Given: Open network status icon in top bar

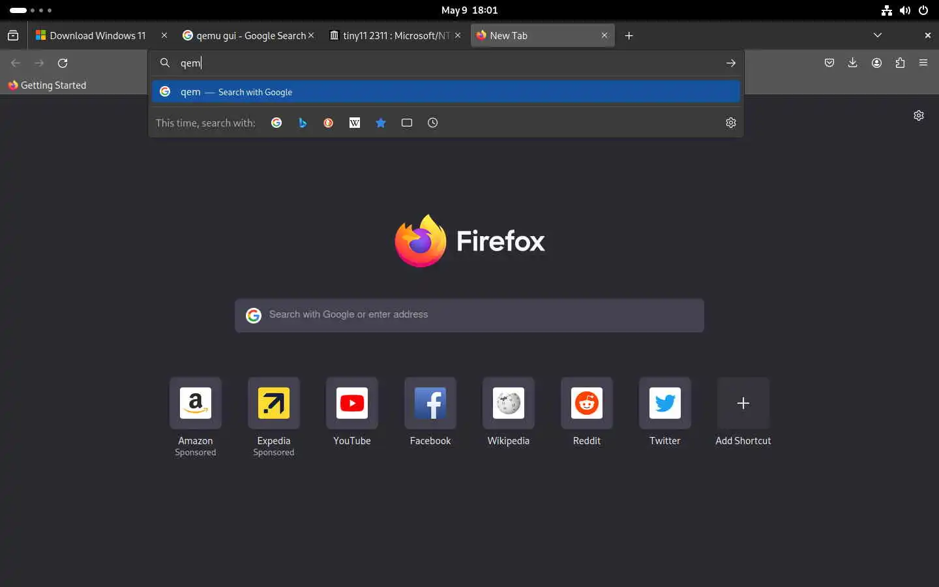Looking at the screenshot, I should pyautogui.click(x=887, y=10).
